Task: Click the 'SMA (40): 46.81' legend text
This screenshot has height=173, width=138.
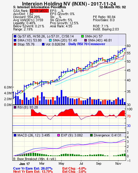Action: click(x=100, y=40)
